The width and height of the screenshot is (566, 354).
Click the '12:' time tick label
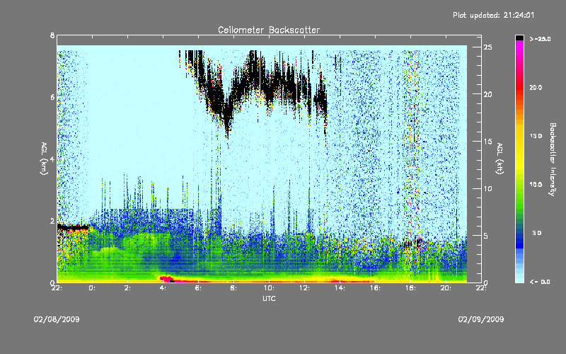click(x=304, y=288)
